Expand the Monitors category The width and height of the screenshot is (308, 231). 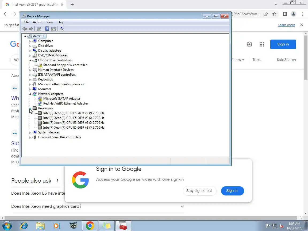30,89
